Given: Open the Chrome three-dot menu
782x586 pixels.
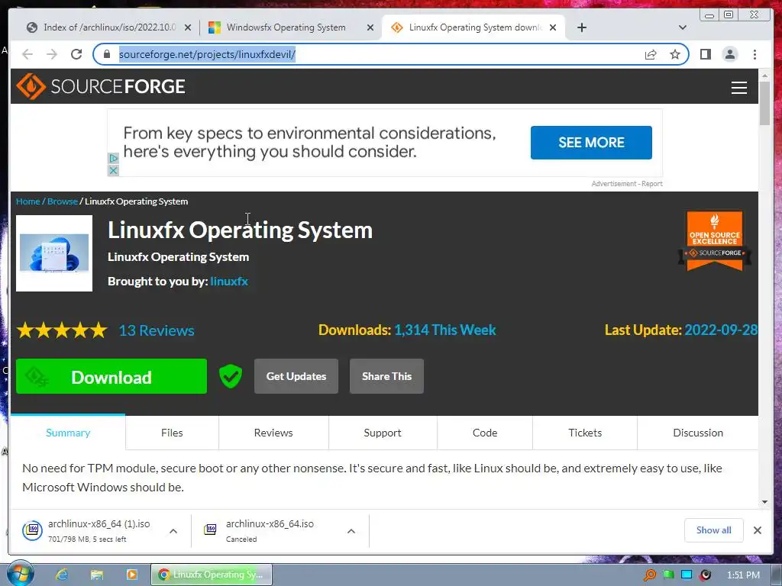Looking at the screenshot, I should click(755, 54).
